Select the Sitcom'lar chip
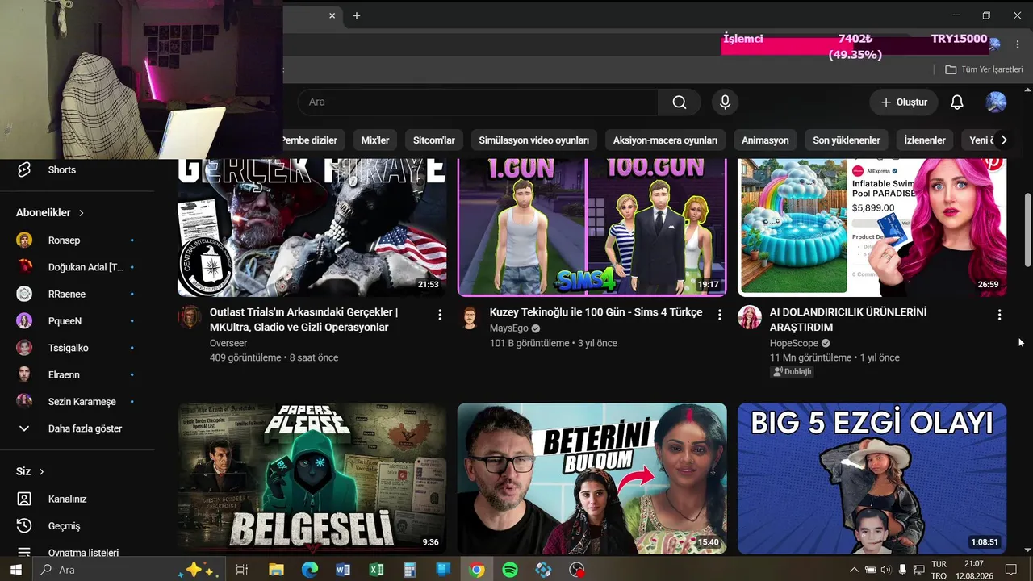This screenshot has width=1033, height=581. [434, 140]
